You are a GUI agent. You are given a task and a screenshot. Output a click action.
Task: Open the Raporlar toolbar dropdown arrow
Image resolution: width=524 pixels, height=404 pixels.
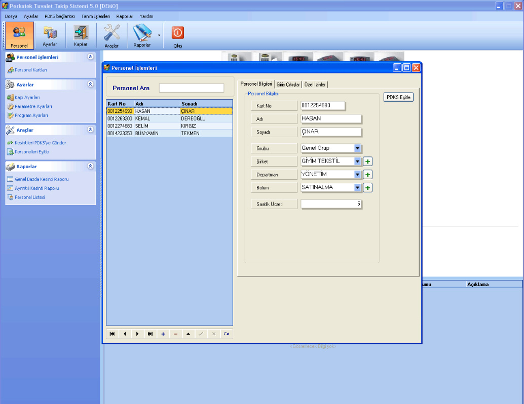[x=159, y=35]
